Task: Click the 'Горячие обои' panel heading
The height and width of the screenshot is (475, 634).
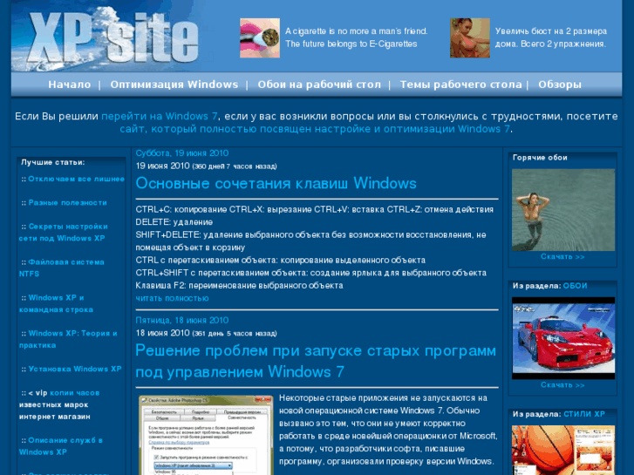Action: tap(540, 157)
